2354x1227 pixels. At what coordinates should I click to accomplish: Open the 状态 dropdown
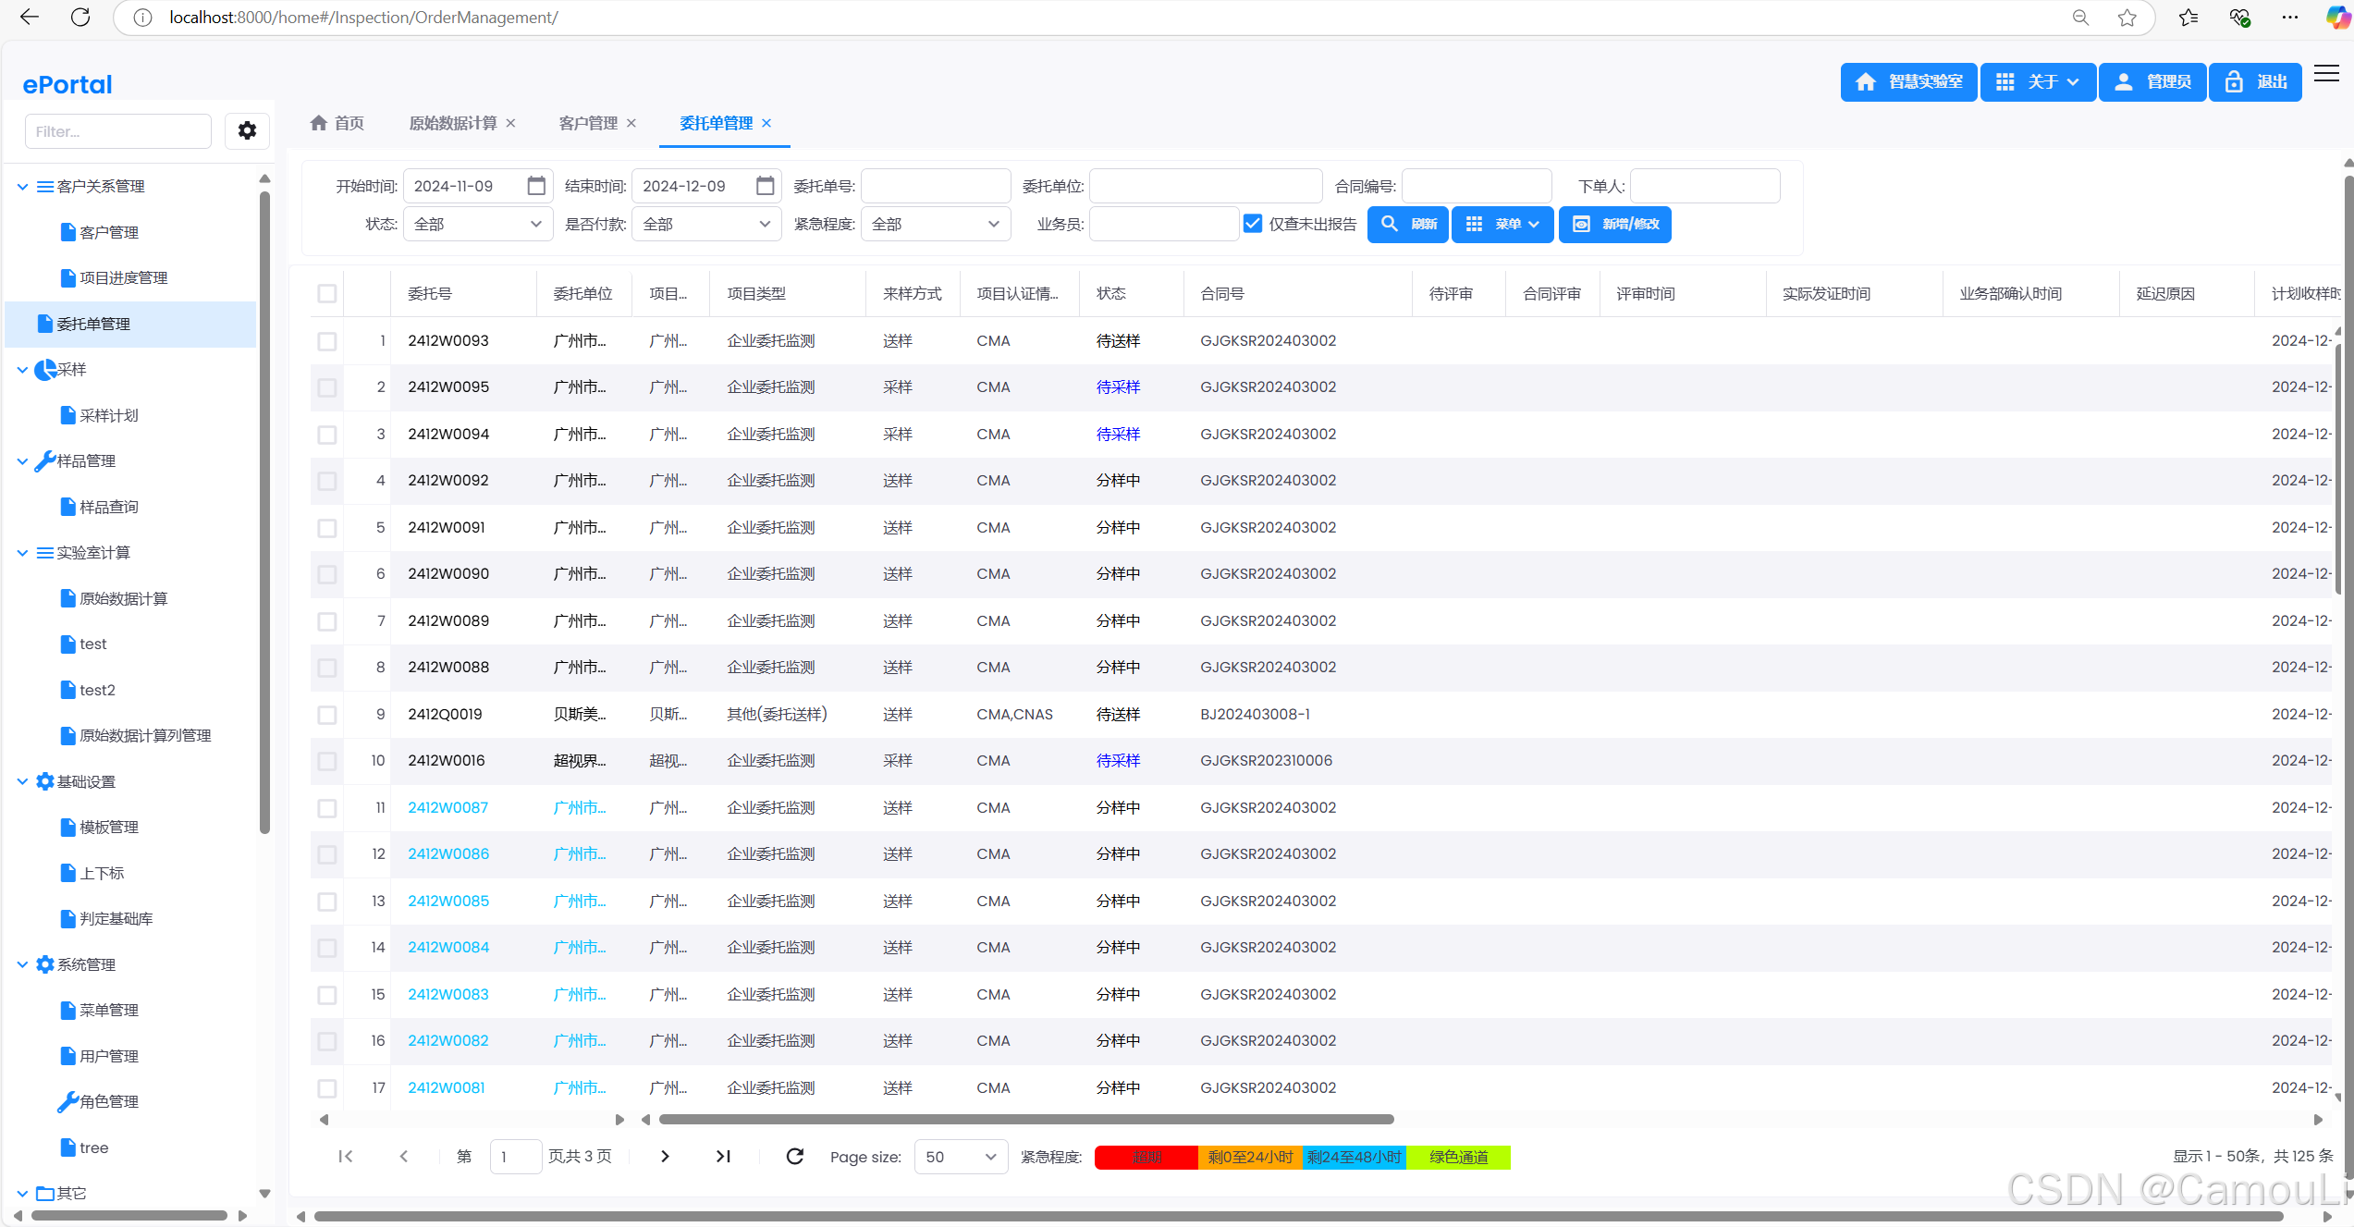(478, 224)
